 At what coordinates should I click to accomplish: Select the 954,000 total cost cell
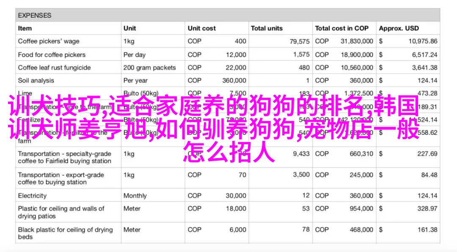click(x=361, y=208)
